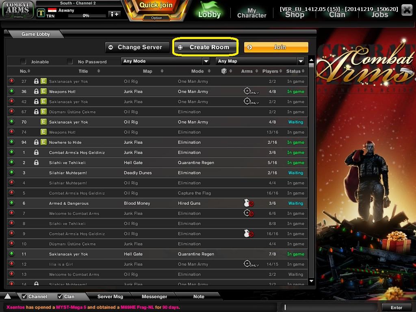The image size is (416, 312).
Task: Open the Option button under Quick join
Action: 156,18
